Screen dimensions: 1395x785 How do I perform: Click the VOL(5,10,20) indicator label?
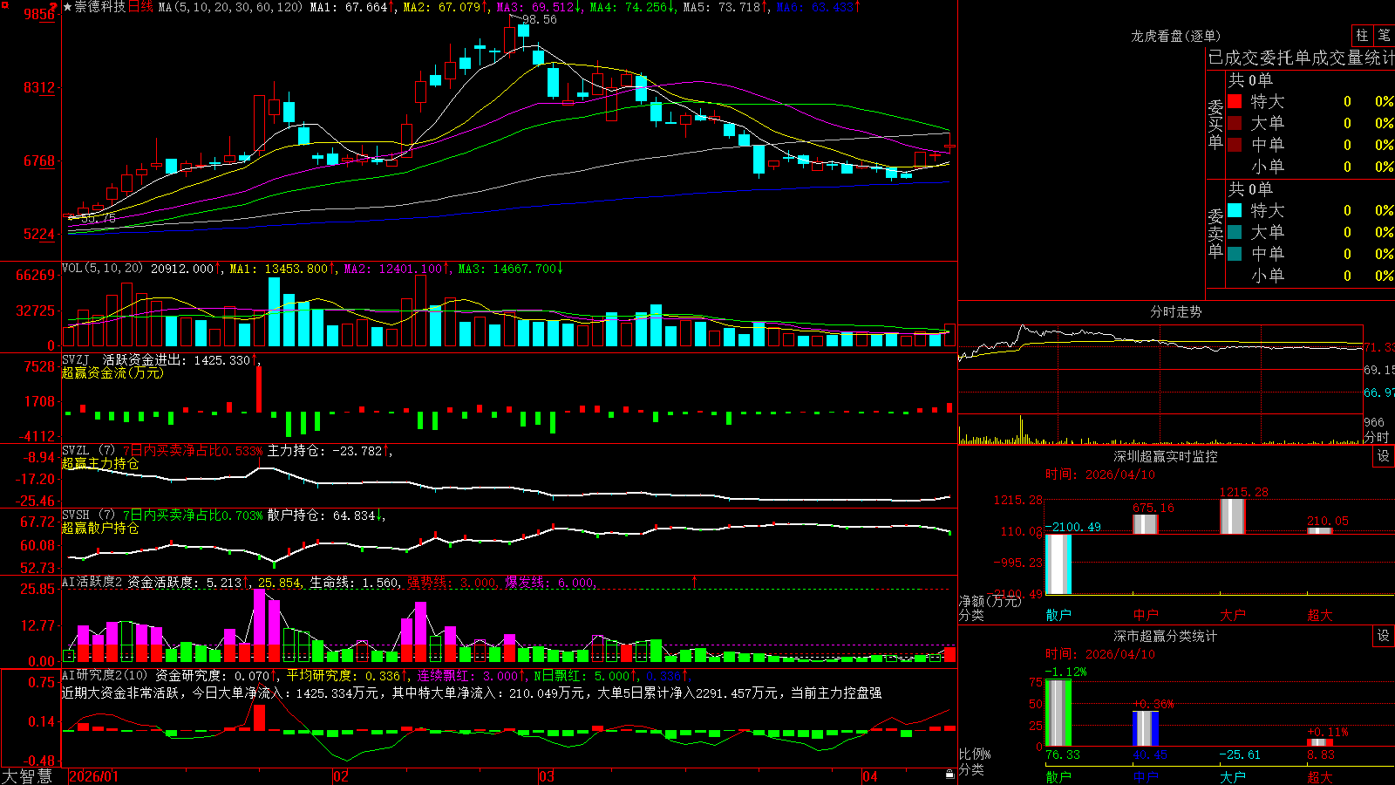pos(102,269)
